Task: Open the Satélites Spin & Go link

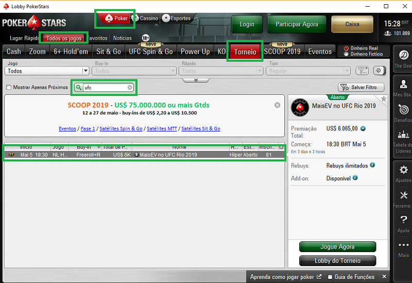Action: click(121, 128)
